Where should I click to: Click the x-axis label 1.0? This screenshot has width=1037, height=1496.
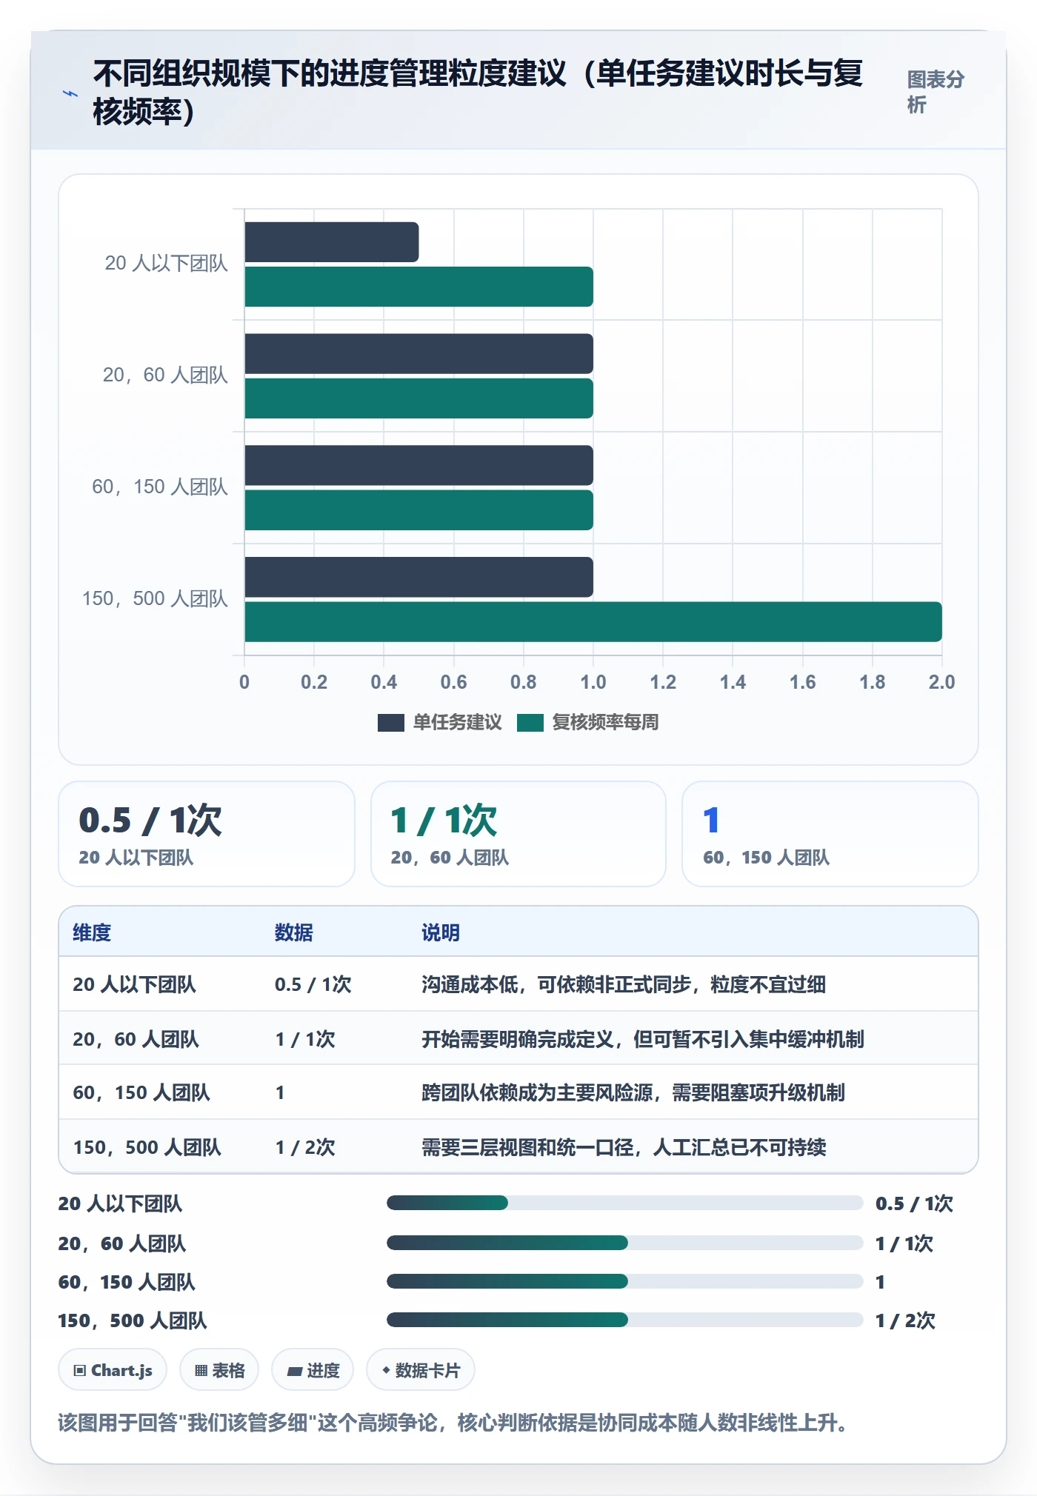(x=593, y=682)
